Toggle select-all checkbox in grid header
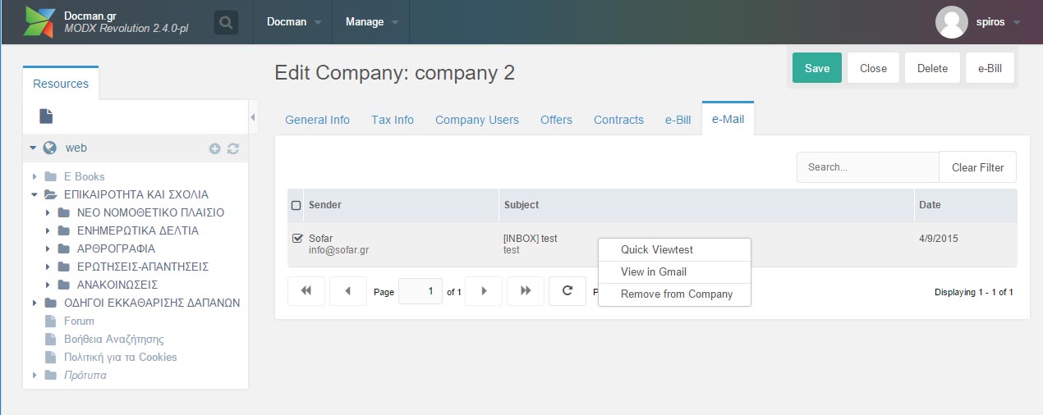Viewport: 1043px width, 415px height. point(296,205)
